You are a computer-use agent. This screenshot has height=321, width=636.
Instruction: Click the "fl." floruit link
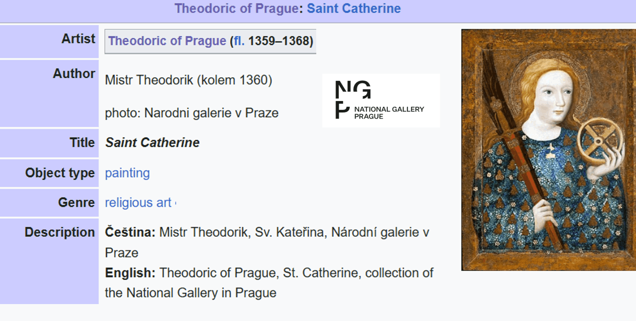(239, 41)
